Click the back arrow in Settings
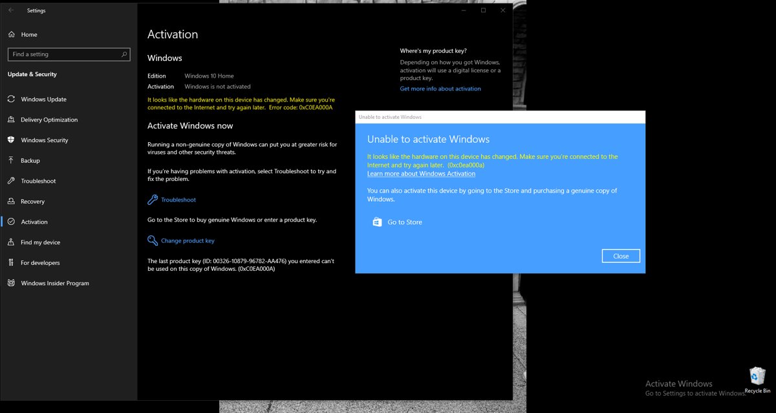The width and height of the screenshot is (776, 413). tap(11, 10)
